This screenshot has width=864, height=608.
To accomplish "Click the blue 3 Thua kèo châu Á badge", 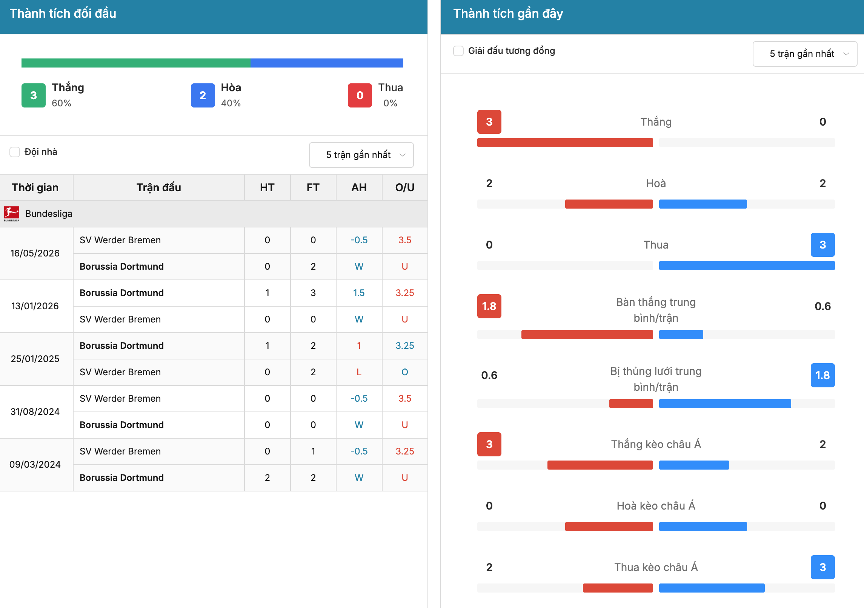I will point(823,567).
